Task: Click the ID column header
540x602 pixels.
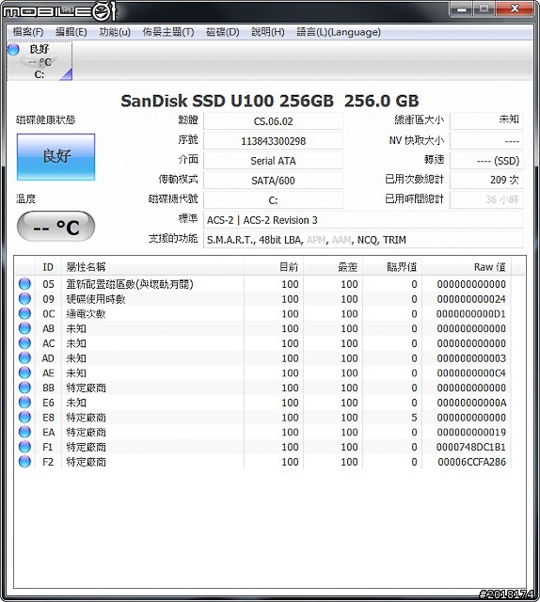Action: pos(48,267)
